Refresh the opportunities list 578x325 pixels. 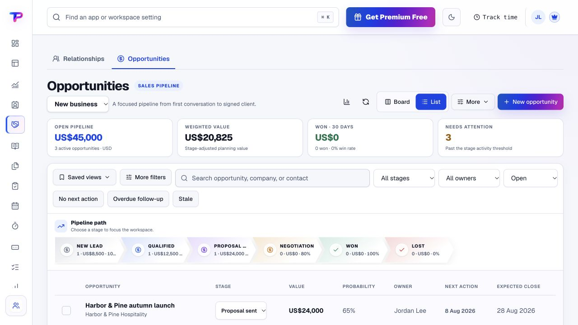(366, 102)
